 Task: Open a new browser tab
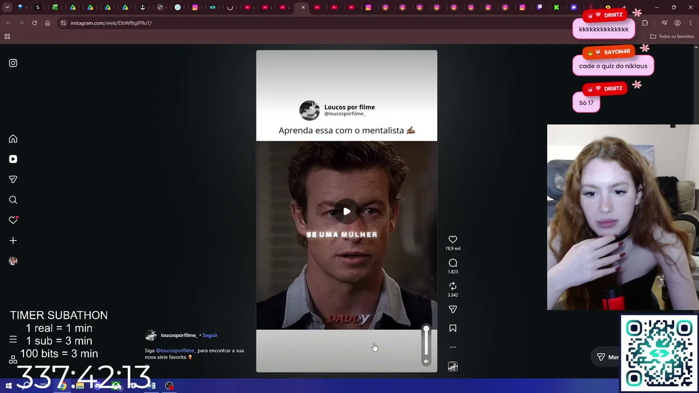pos(624,8)
